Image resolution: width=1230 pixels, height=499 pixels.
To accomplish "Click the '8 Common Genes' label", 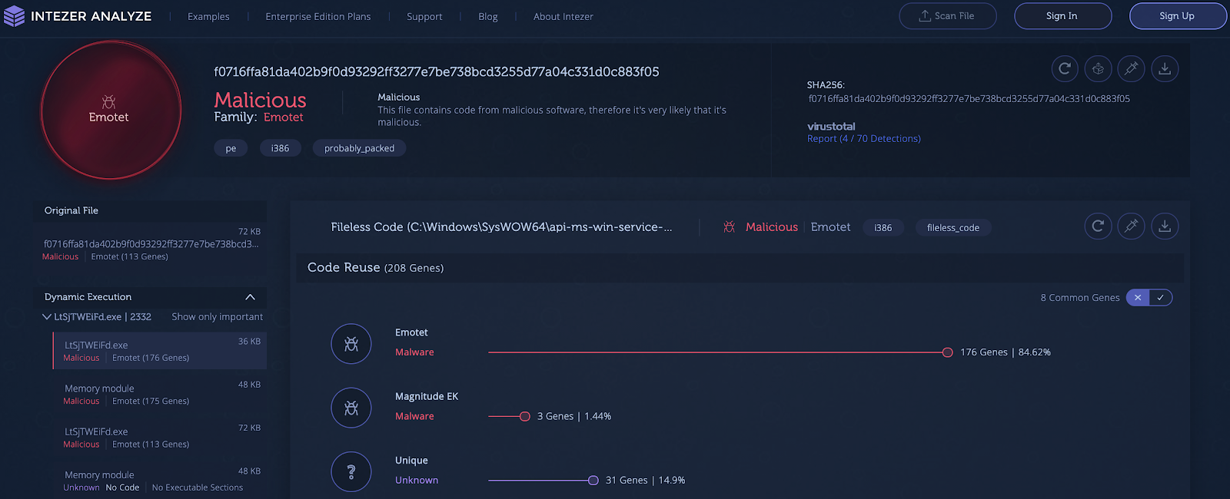I will (1080, 298).
